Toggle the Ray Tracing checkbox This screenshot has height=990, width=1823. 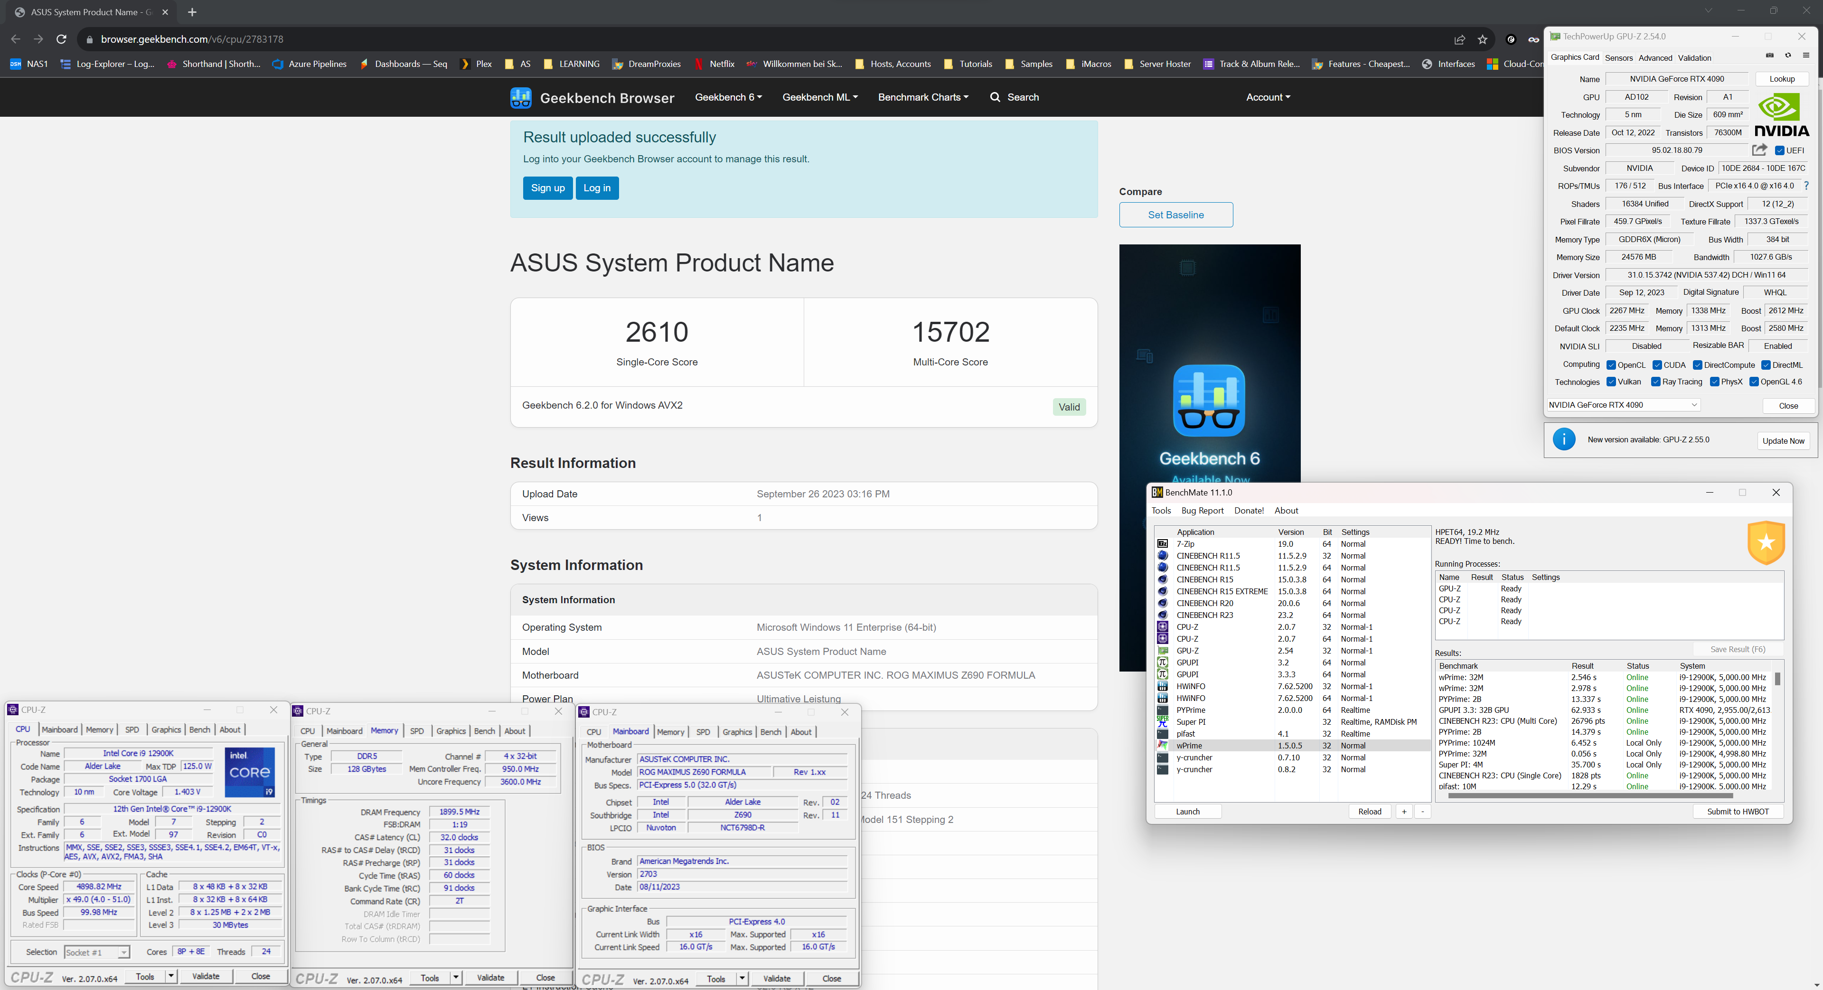click(x=1655, y=382)
